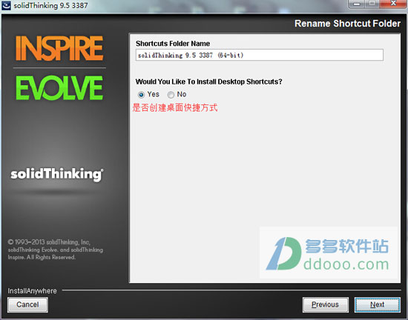Click the 1993-2013 copyright notice text

pos(55,250)
